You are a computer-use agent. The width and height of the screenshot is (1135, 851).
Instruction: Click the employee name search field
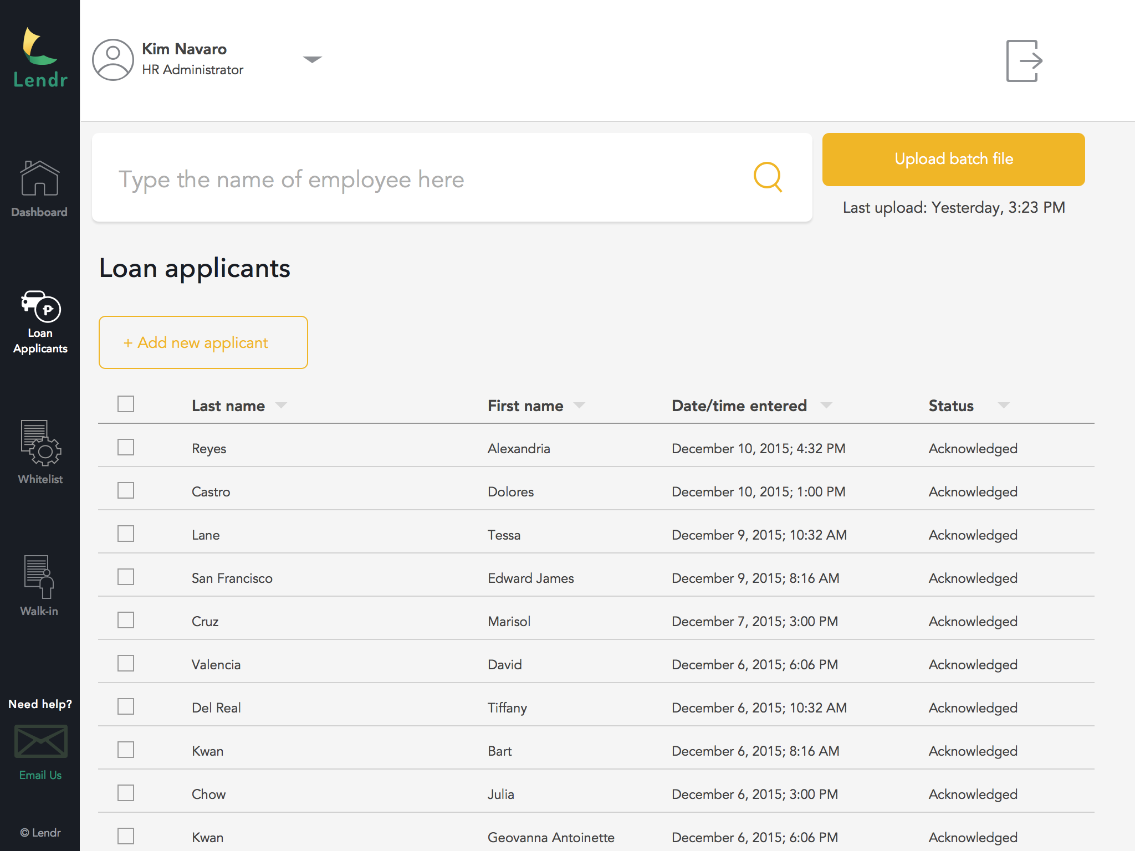tap(421, 178)
